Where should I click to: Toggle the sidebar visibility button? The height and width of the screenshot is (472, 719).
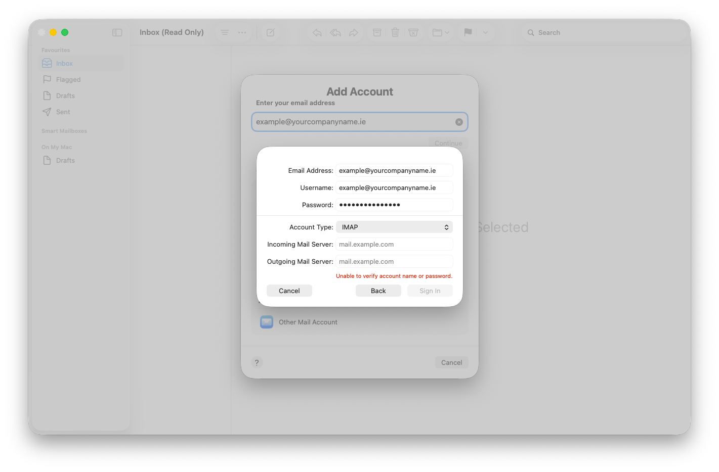coord(117,32)
